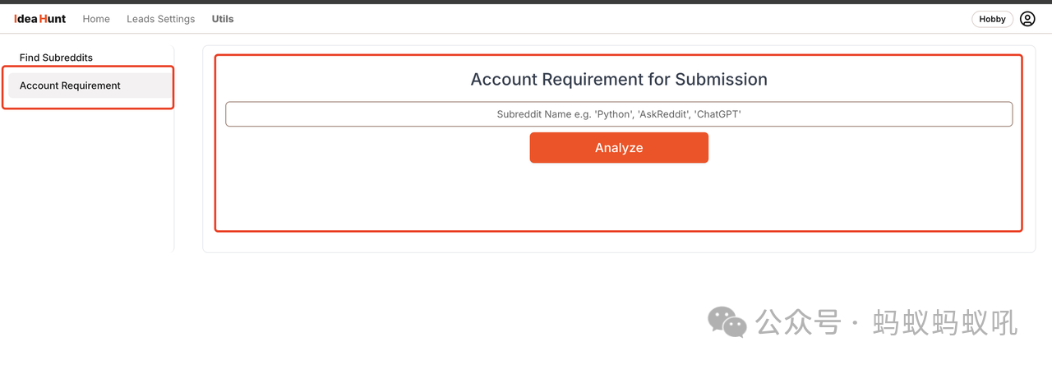Image resolution: width=1052 pixels, height=365 pixels.
Task: Click blank sidebar space under Account Requirement
Action: pos(86,181)
